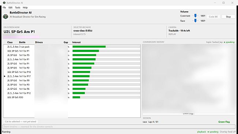Select the U2L SP Gr5 P20 row
This screenshot has height=134, width=238.
(x=72, y=97)
